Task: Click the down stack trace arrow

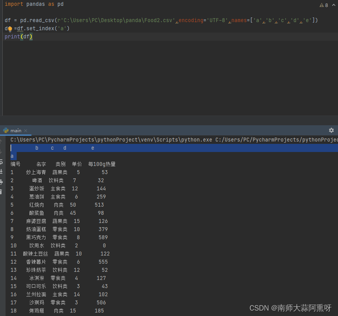Action: pos(1,152)
